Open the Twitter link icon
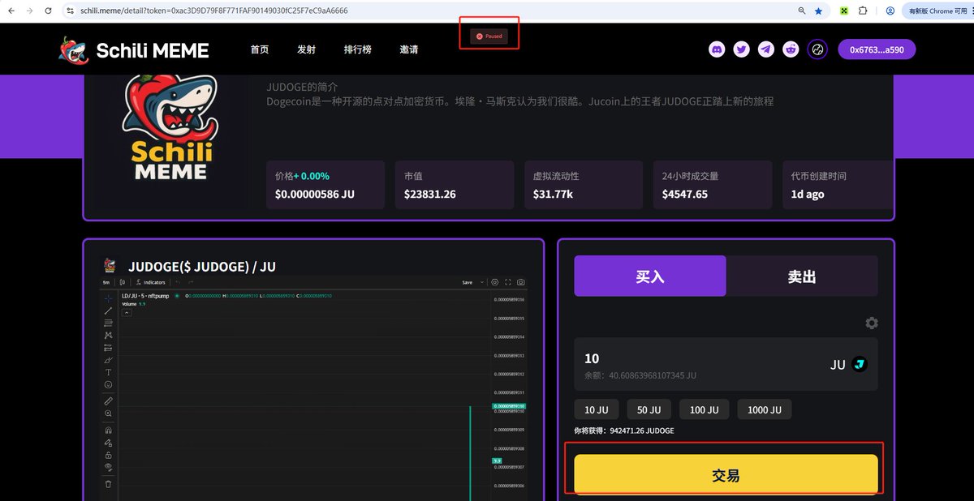This screenshot has height=501, width=974. [x=741, y=49]
